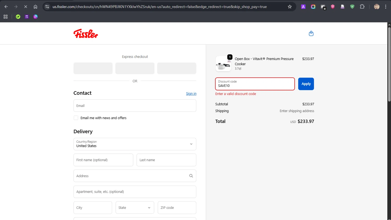This screenshot has width=391, height=220.
Task: Open the shopping bag cart icon
Action: (311, 33)
